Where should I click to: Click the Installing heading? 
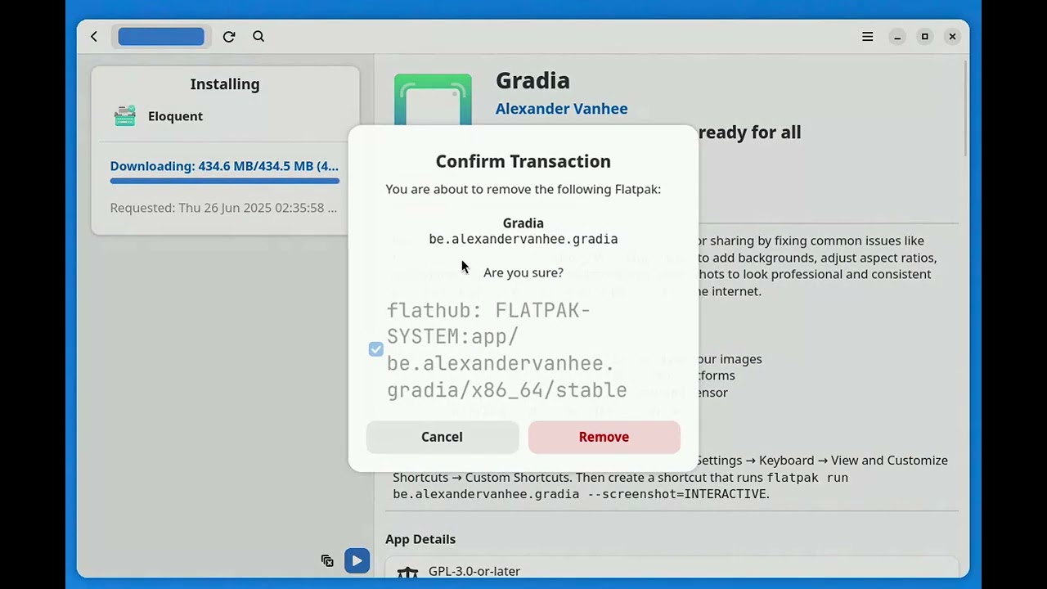point(225,84)
